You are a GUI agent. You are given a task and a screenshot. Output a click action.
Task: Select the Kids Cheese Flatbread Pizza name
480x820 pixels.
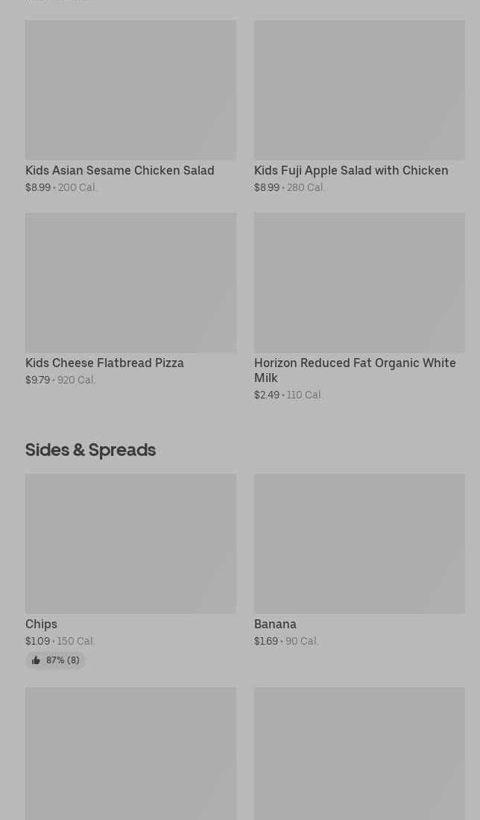[104, 363]
